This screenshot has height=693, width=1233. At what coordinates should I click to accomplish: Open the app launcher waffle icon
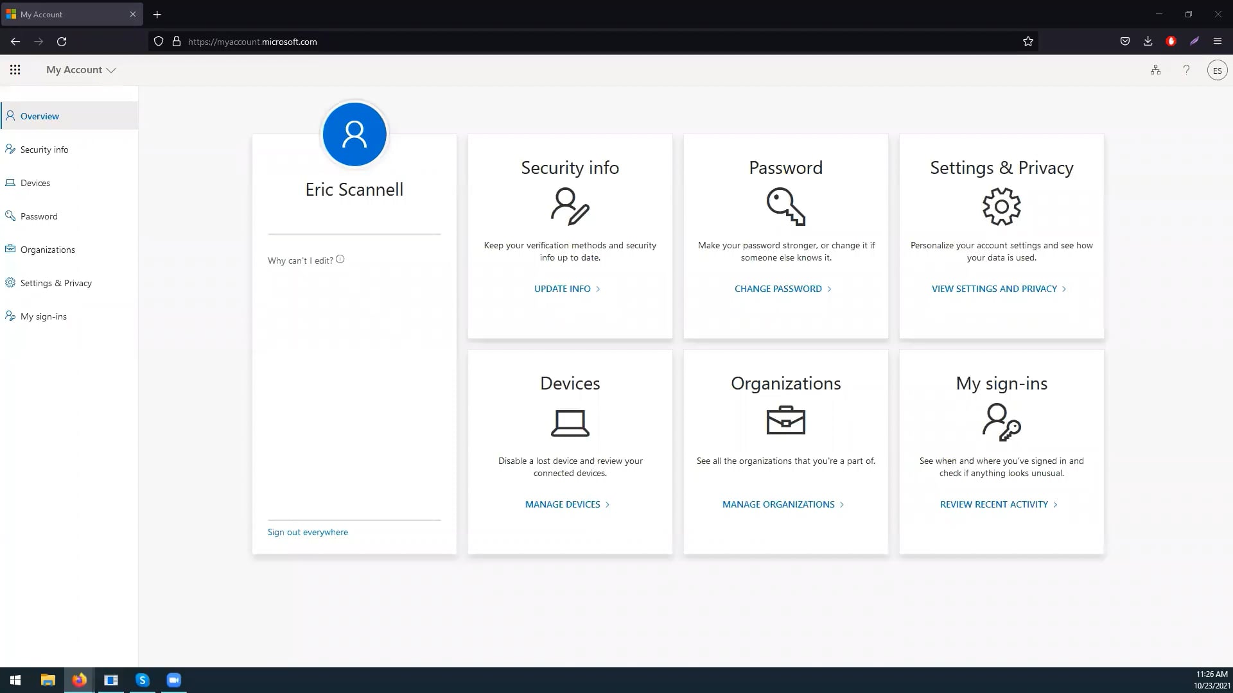(15, 69)
